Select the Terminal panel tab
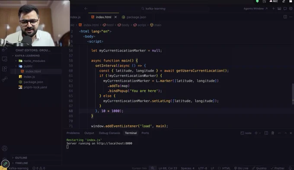The height and width of the screenshot is (170, 294). [131, 133]
